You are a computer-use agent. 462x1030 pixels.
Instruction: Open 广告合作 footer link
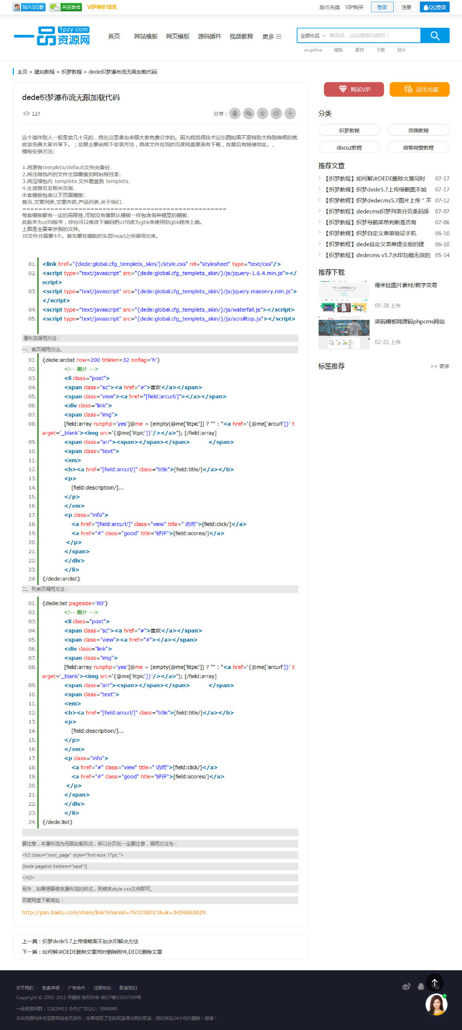pos(76,988)
